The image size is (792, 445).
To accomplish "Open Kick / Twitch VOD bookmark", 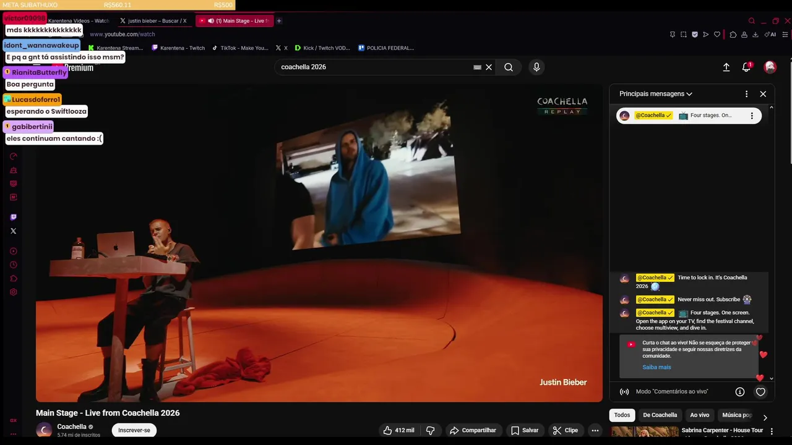I will click(322, 48).
